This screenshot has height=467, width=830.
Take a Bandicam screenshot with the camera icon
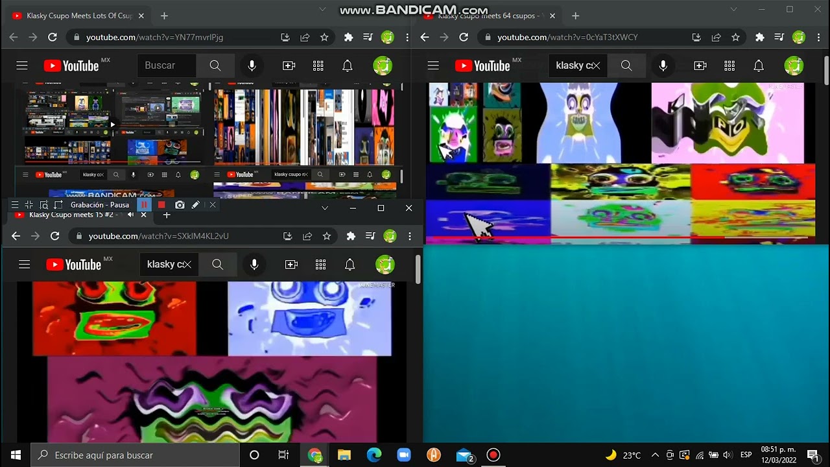click(x=180, y=205)
